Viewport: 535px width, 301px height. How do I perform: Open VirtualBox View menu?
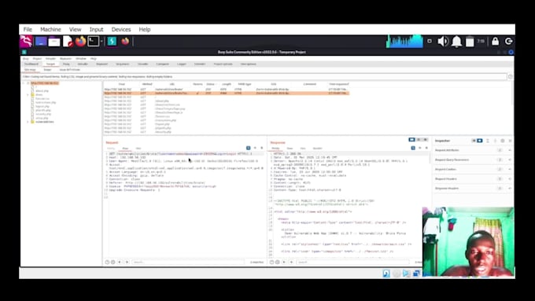[75, 29]
